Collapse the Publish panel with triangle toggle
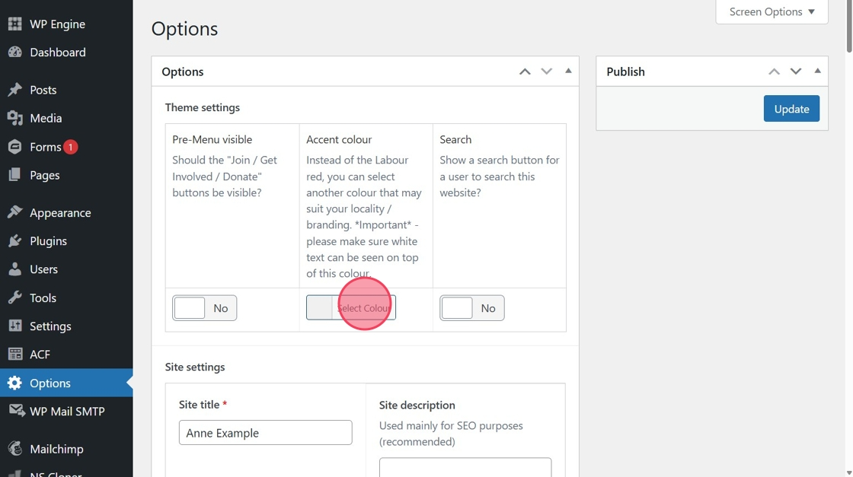The width and height of the screenshot is (853, 477). click(x=817, y=71)
